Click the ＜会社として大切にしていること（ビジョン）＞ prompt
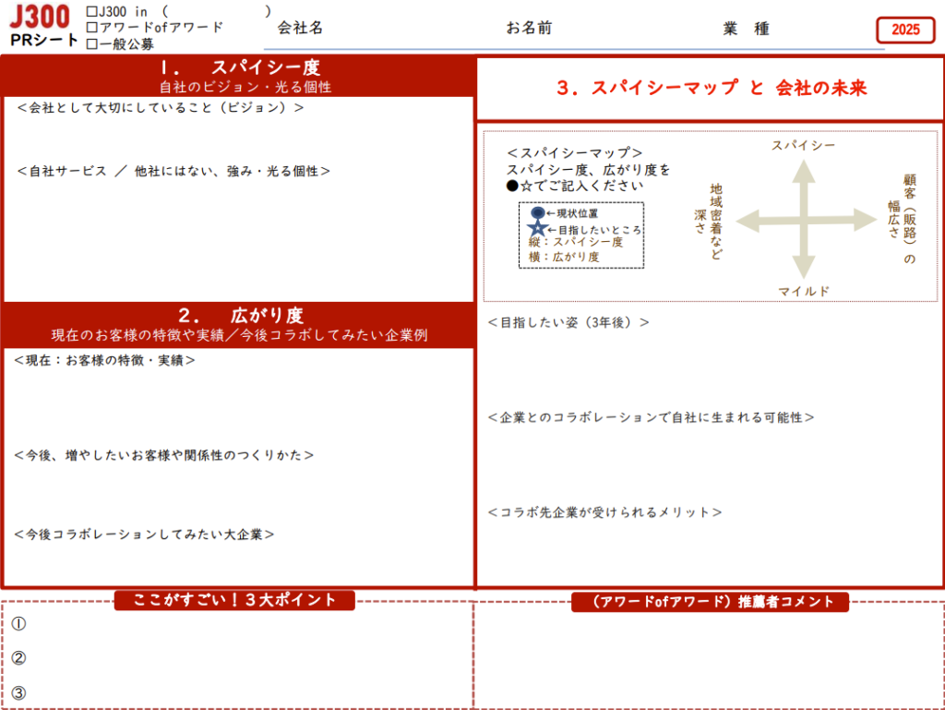 point(161,108)
